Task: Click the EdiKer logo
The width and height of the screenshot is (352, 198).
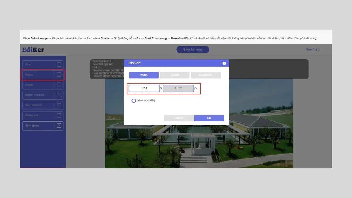Action: pos(32,50)
